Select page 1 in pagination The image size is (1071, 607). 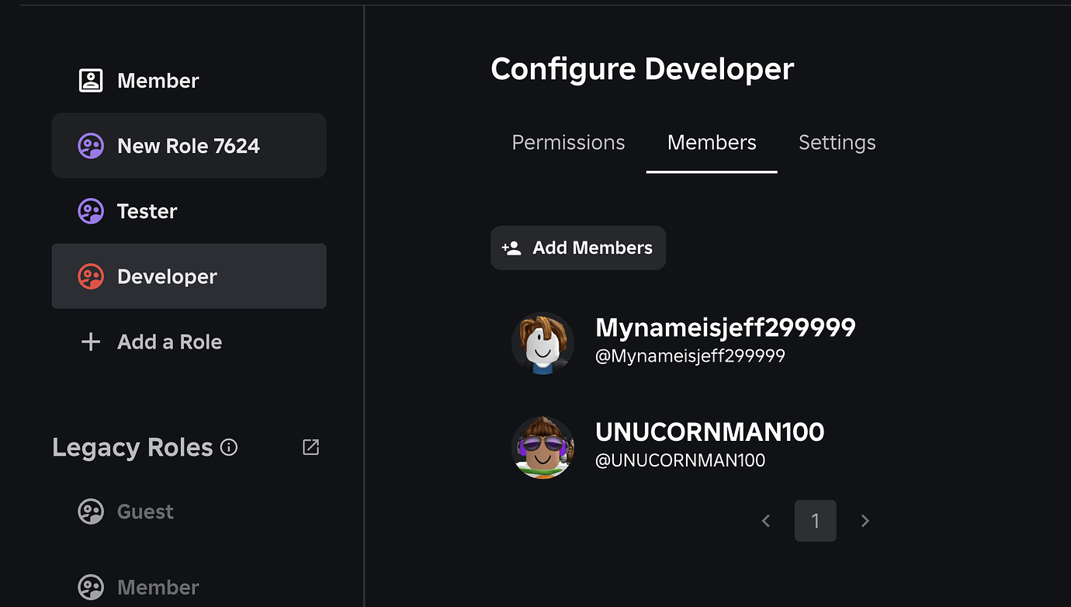pos(815,521)
